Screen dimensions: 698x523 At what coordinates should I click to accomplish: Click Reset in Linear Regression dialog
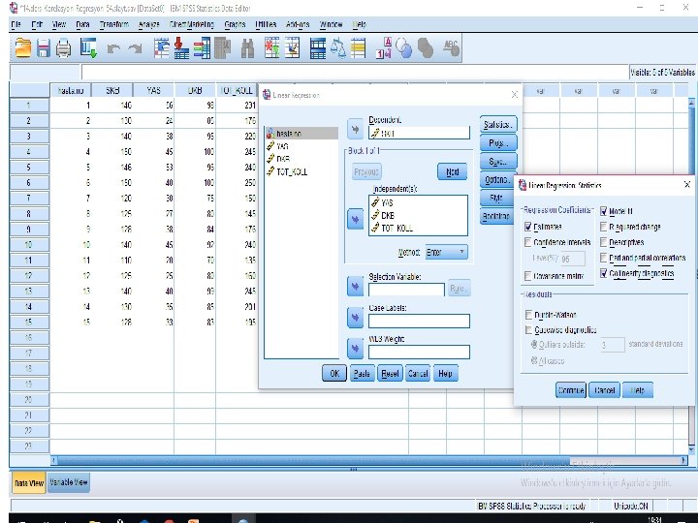tap(390, 374)
